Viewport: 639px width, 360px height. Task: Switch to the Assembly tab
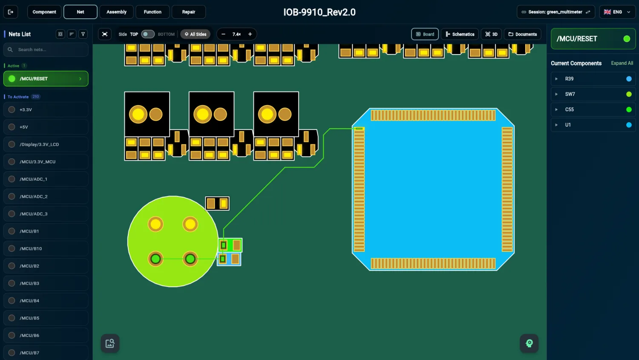pos(116,12)
